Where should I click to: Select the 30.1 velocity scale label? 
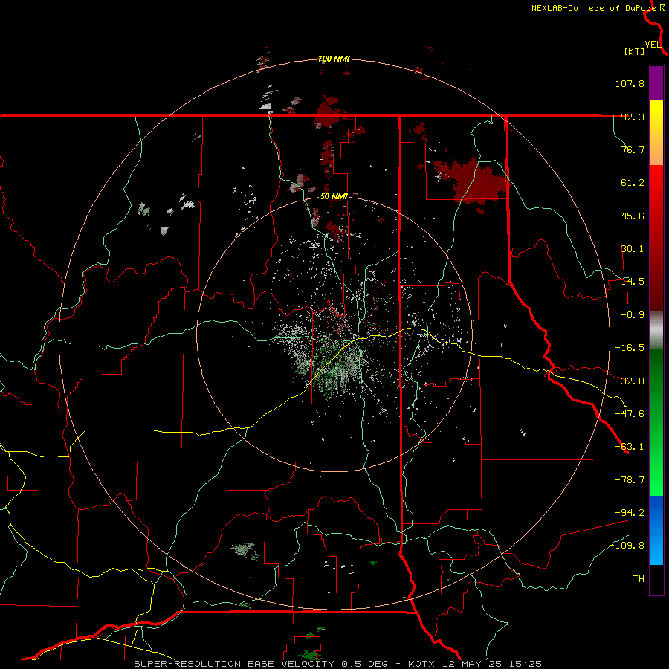tap(633, 249)
